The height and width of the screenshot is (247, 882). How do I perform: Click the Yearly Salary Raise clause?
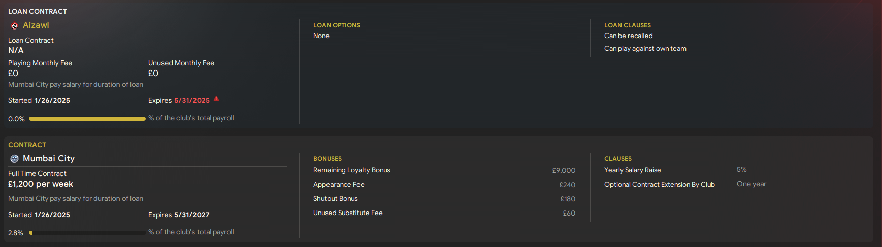coord(633,170)
